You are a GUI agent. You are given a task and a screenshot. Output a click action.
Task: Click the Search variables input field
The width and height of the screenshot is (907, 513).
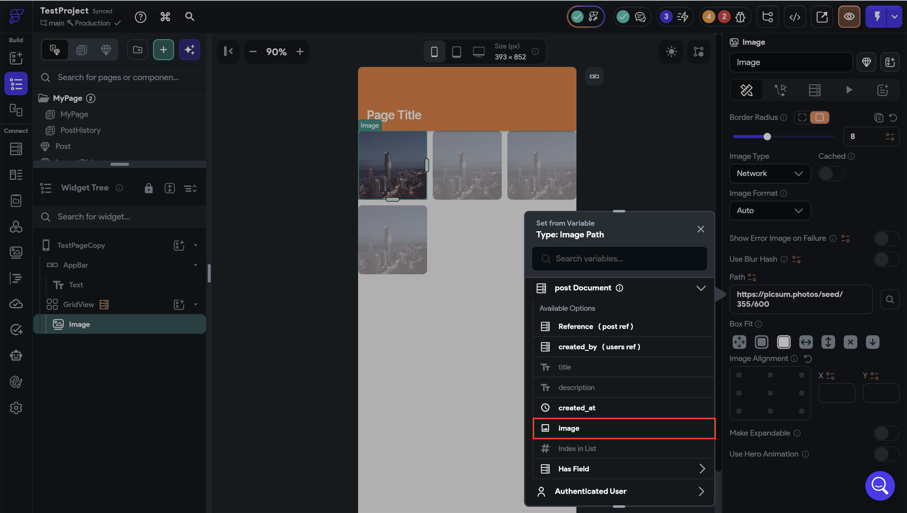click(620, 259)
